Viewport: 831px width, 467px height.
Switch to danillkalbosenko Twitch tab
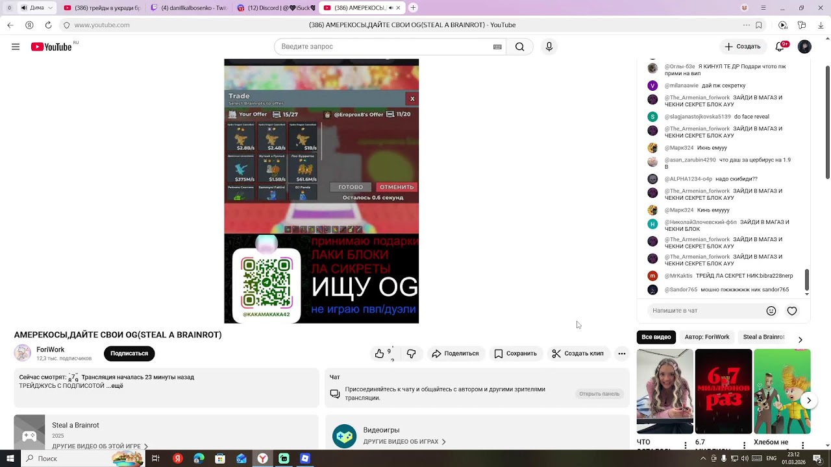190,8
